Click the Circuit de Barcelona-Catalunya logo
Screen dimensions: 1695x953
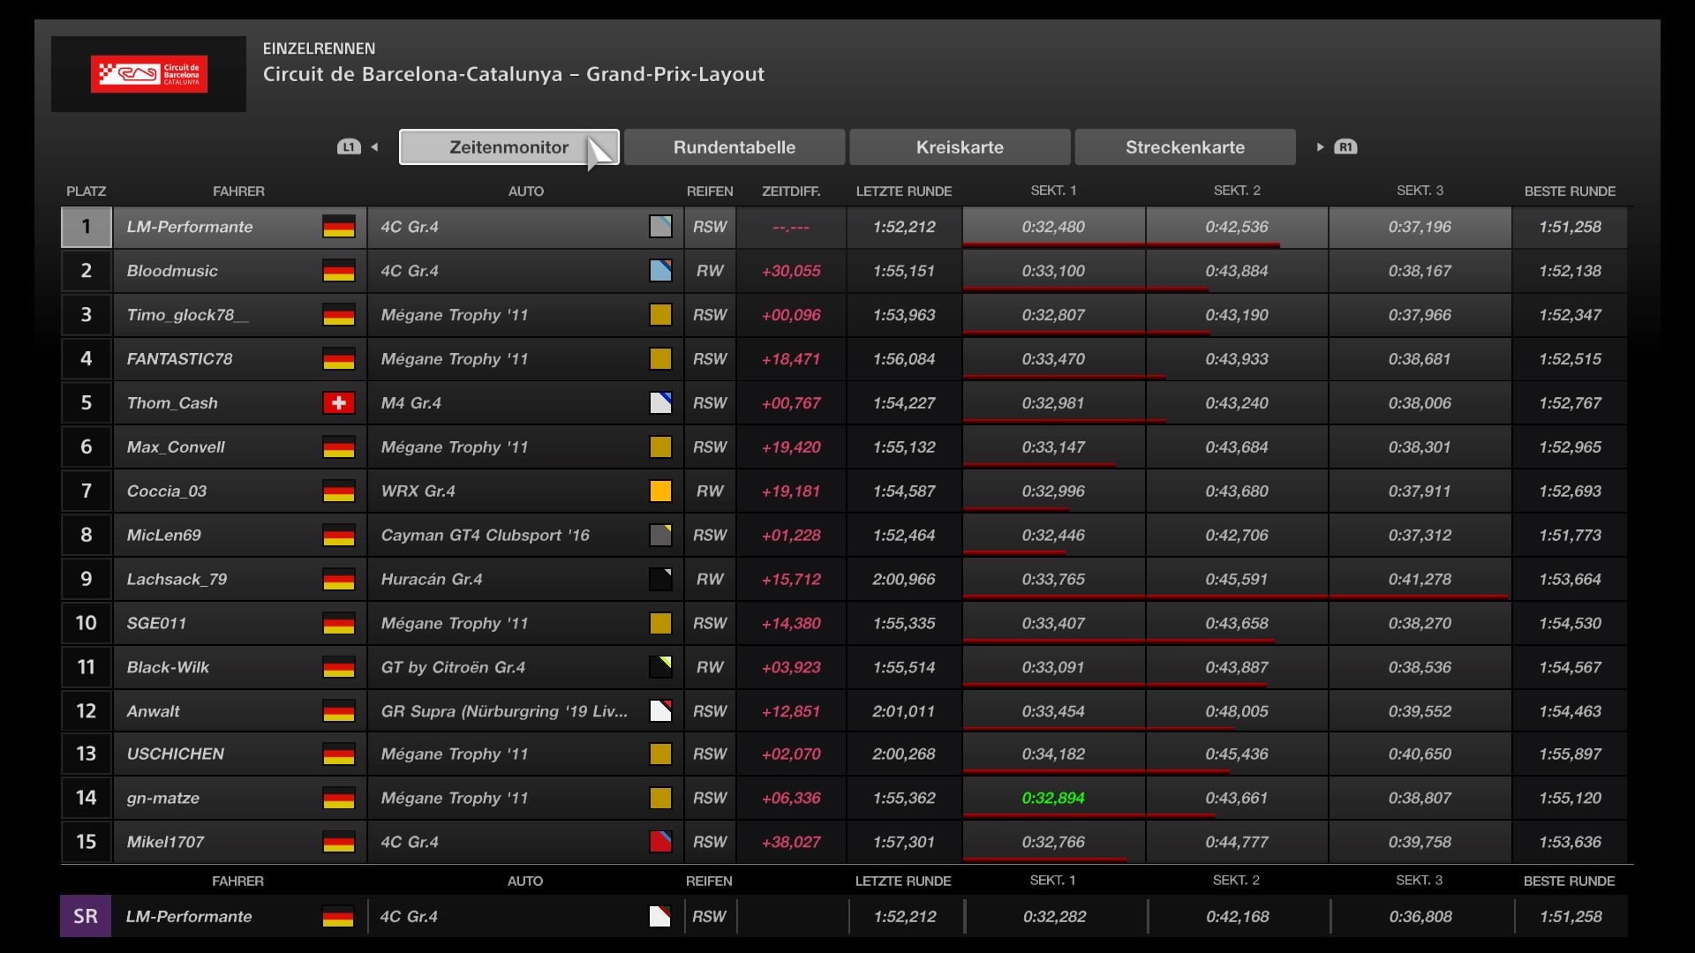point(148,74)
